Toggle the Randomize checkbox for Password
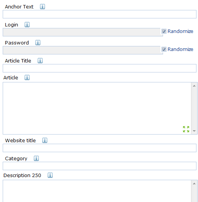Image resolution: width=198 pixels, height=202 pixels. (164, 49)
